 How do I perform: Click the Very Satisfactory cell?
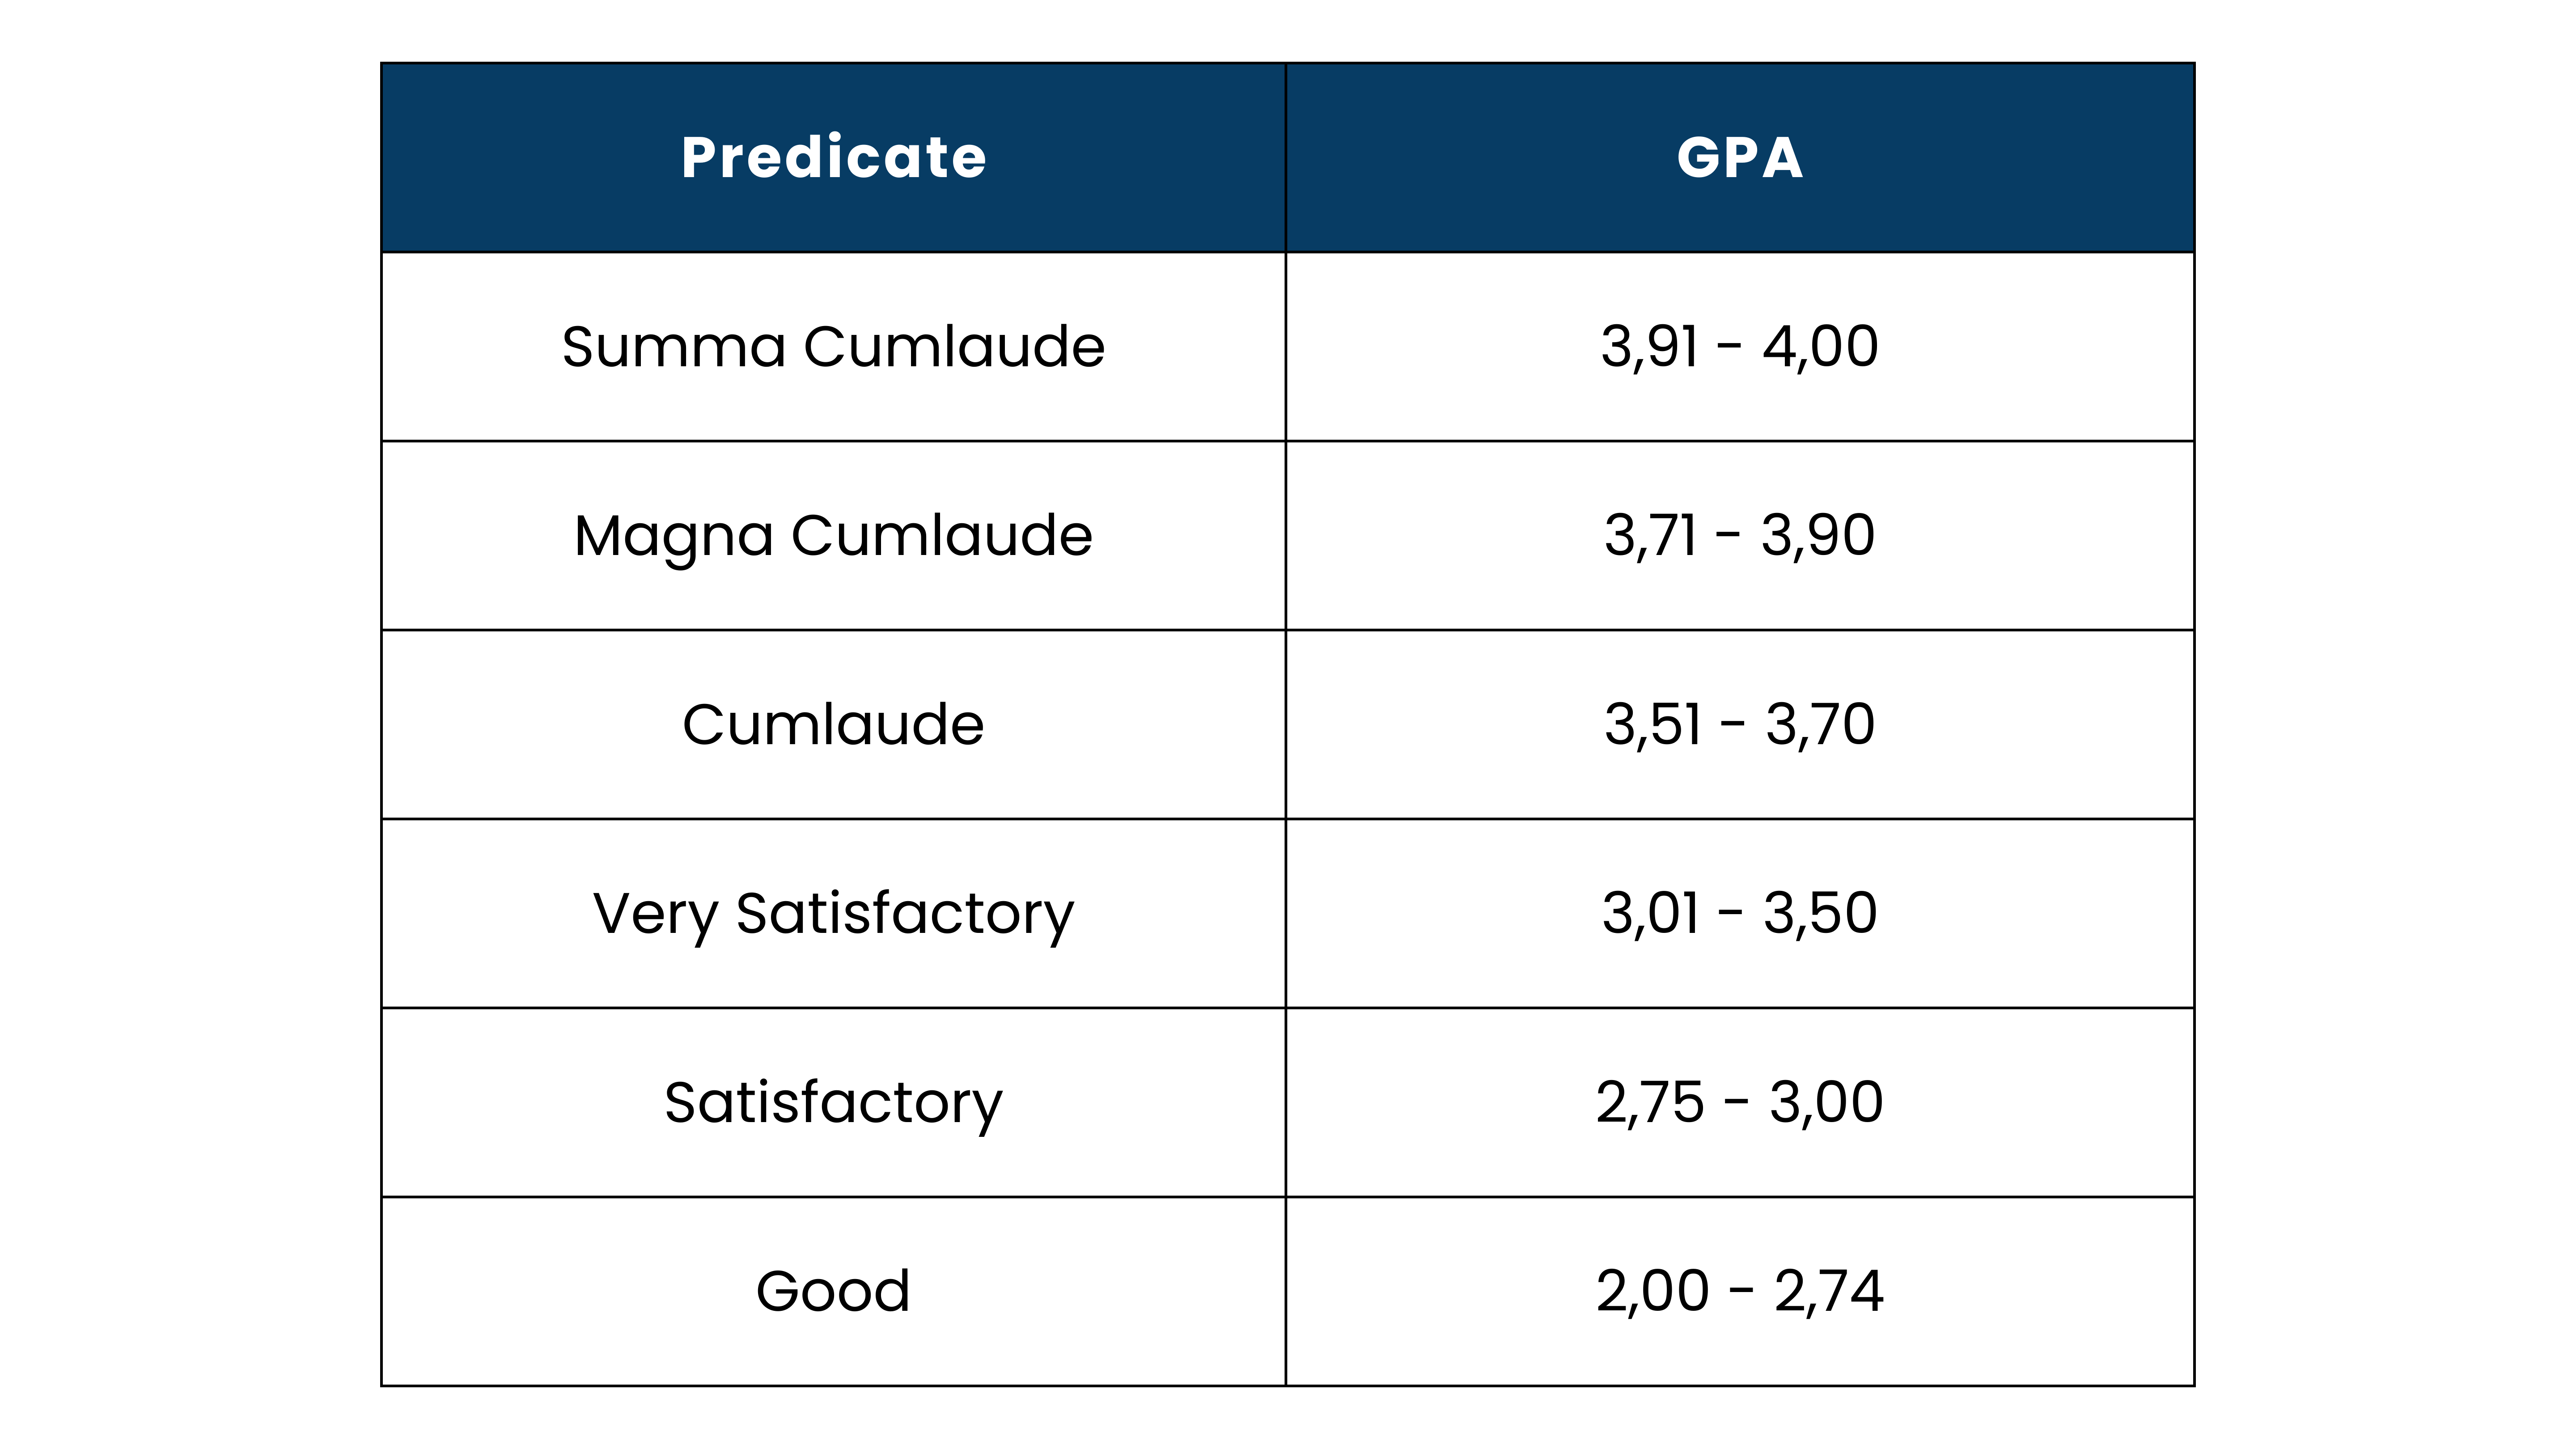pos(833,913)
